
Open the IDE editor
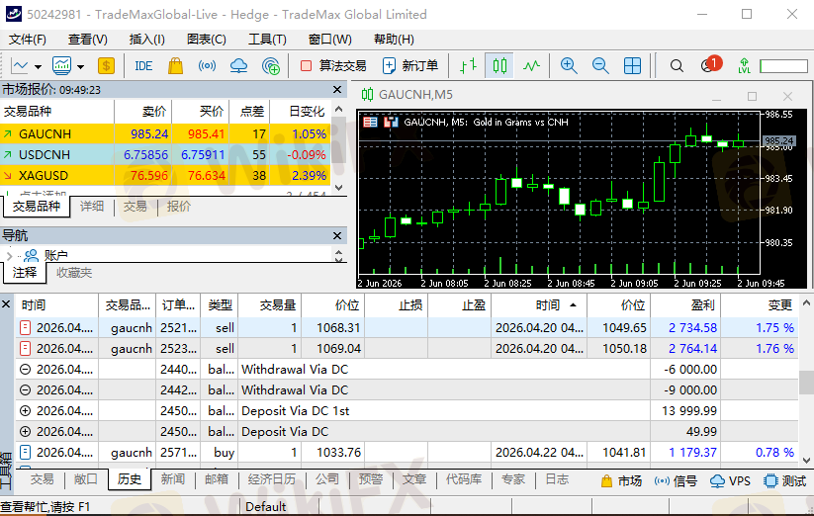tap(143, 66)
